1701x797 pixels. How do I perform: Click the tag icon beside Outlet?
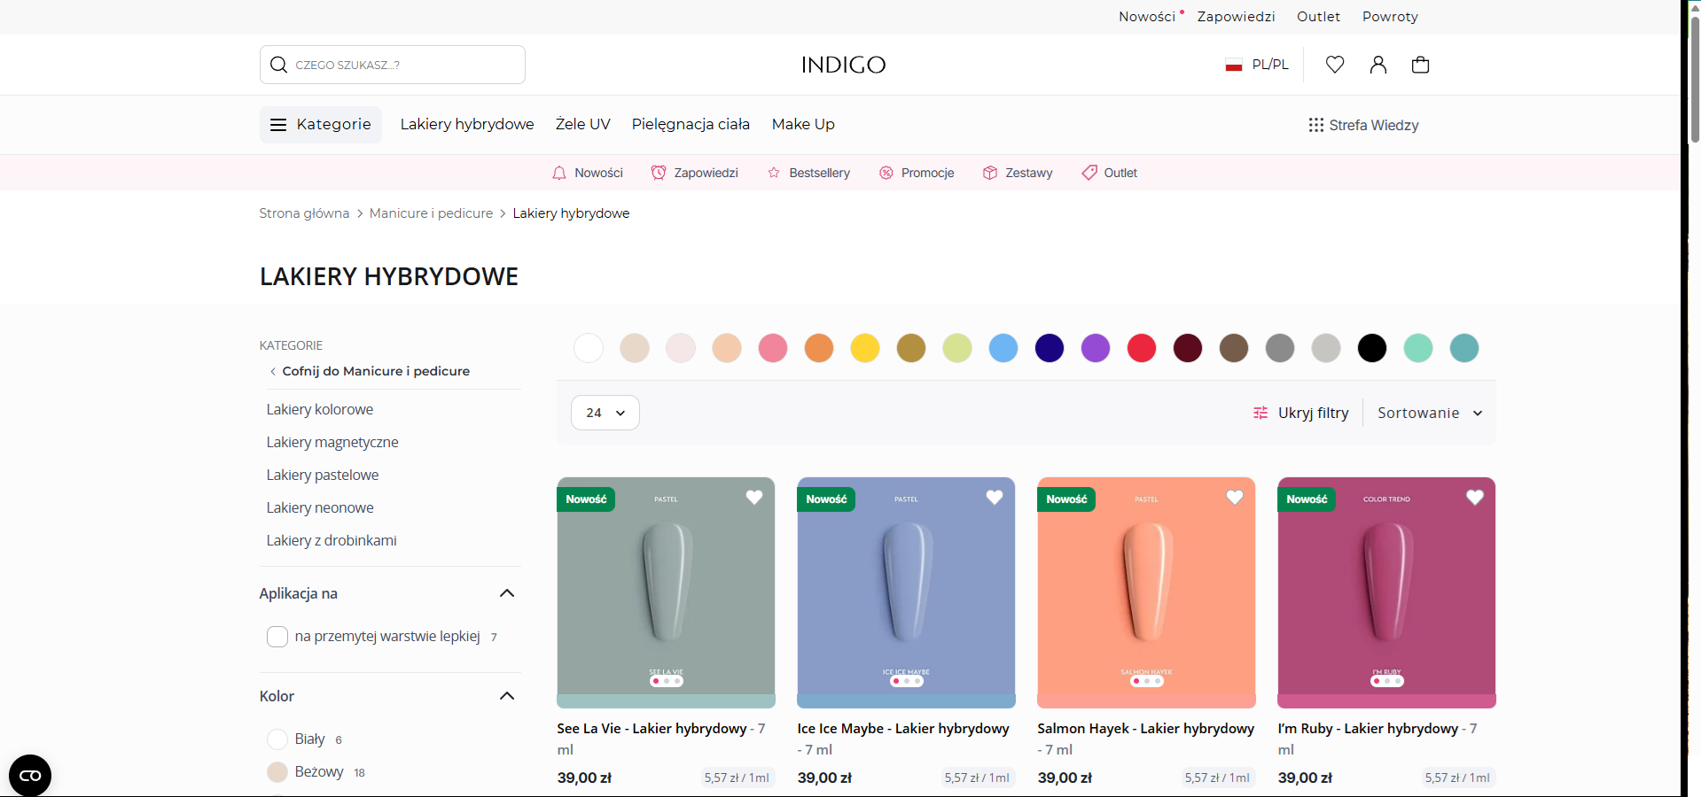point(1089,173)
